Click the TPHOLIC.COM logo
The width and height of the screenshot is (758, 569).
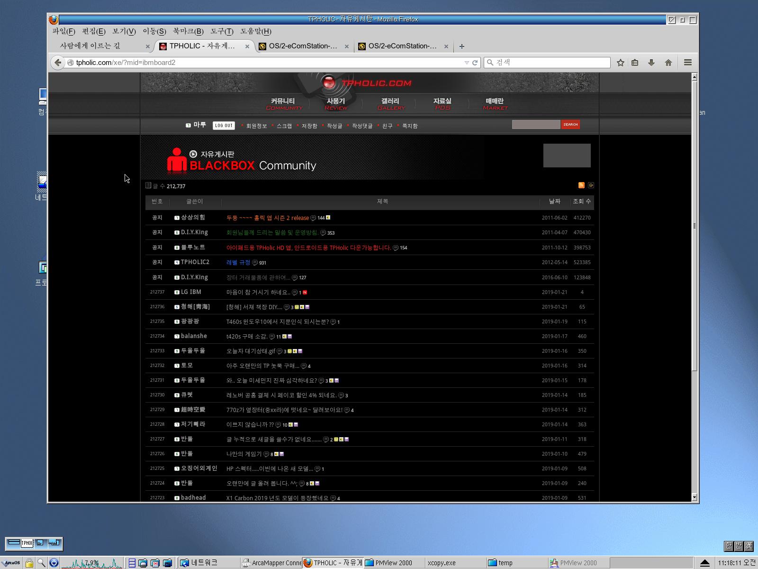(367, 83)
